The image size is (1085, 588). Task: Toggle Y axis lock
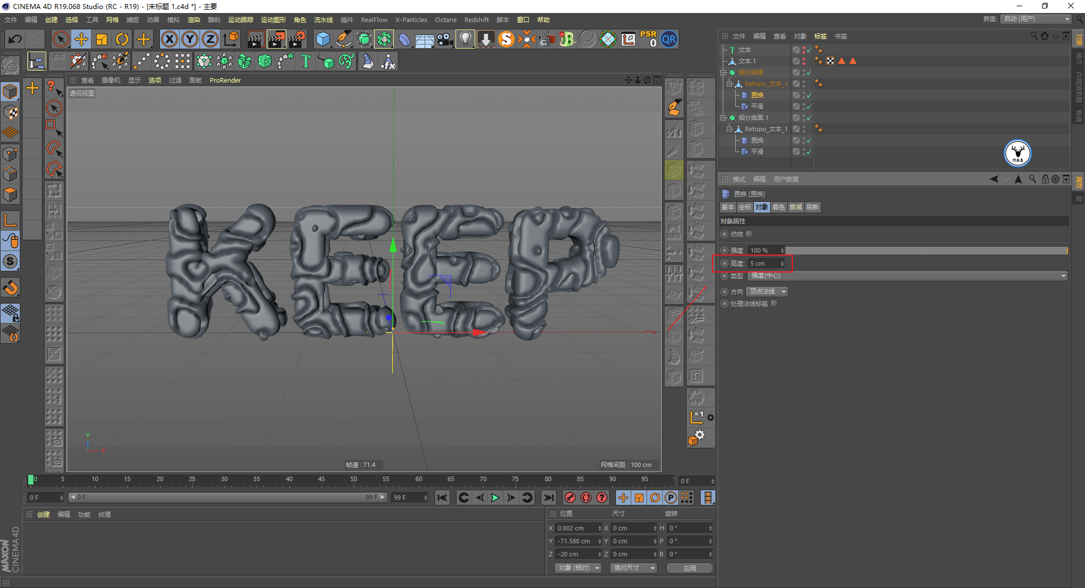tap(190, 39)
